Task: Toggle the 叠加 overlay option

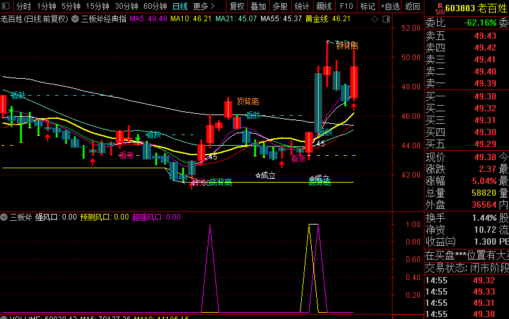Action: point(258,6)
